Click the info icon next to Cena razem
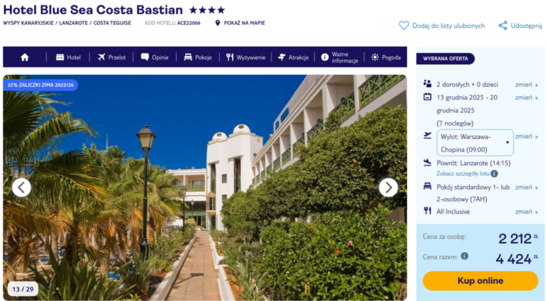Viewport: 546px width, 301px height. [465, 256]
